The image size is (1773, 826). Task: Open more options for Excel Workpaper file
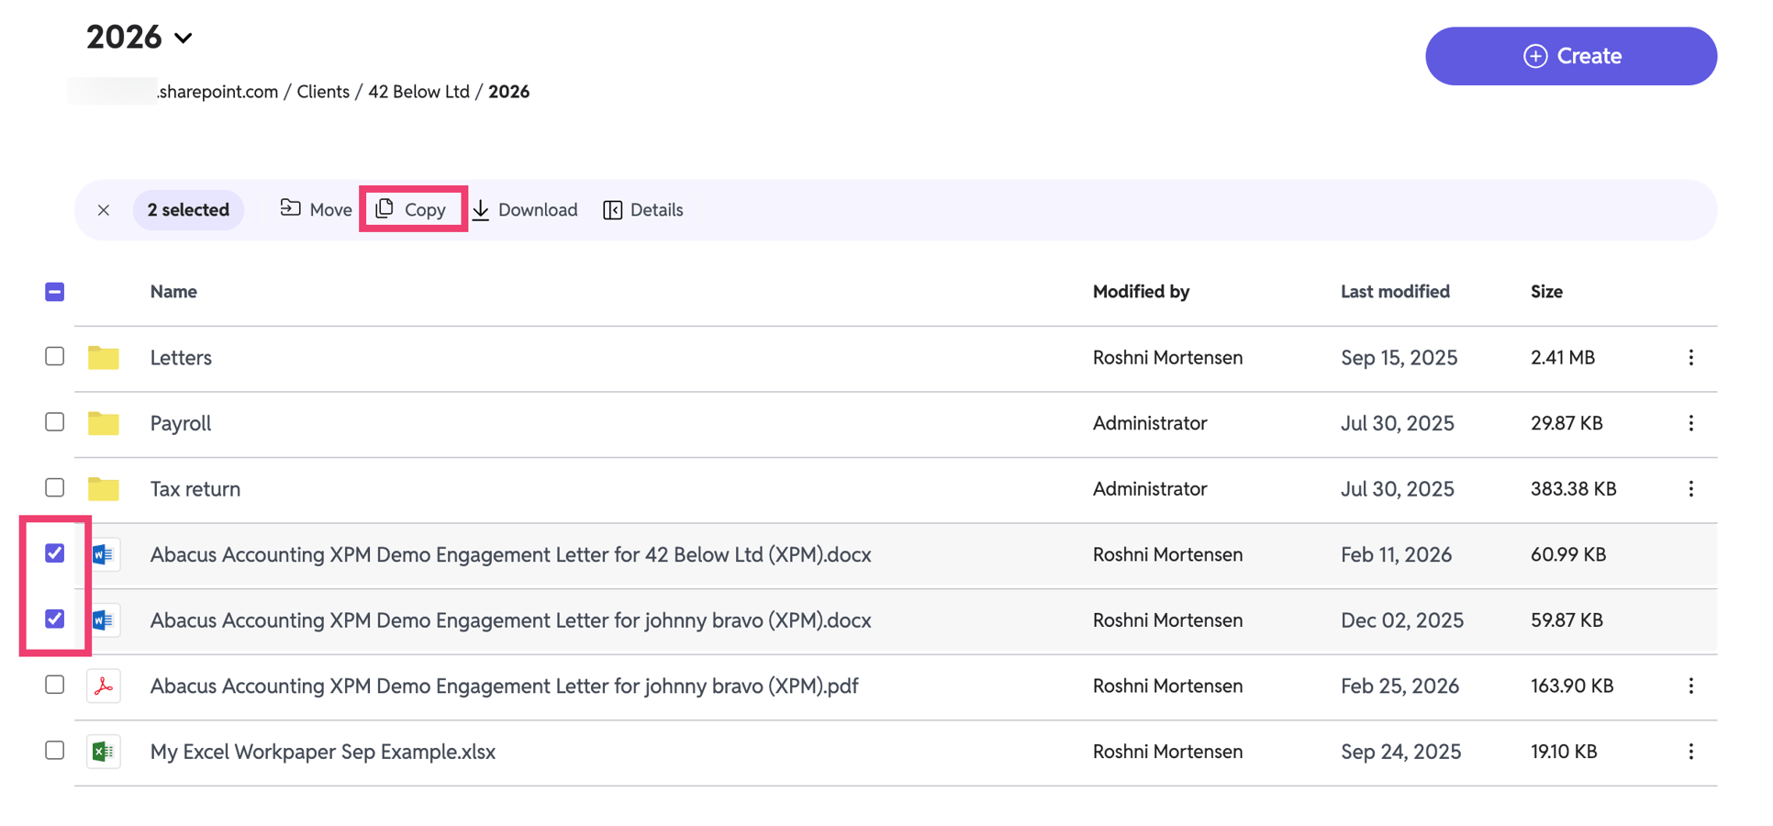click(x=1690, y=752)
